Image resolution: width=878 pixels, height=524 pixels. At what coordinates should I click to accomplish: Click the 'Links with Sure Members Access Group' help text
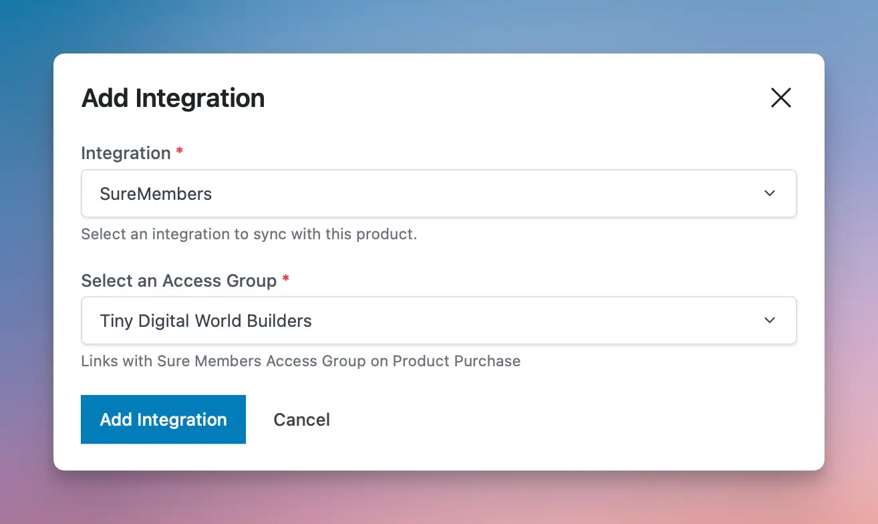tap(301, 362)
